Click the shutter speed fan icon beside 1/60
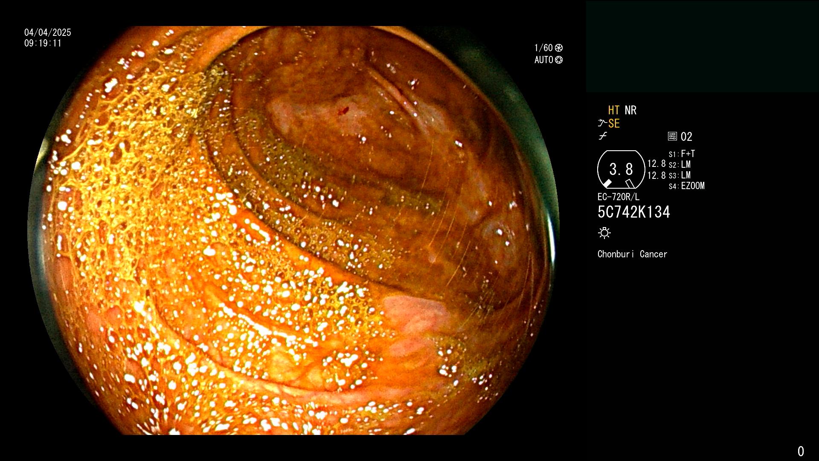Screen dimensions: 819x461 point(559,48)
